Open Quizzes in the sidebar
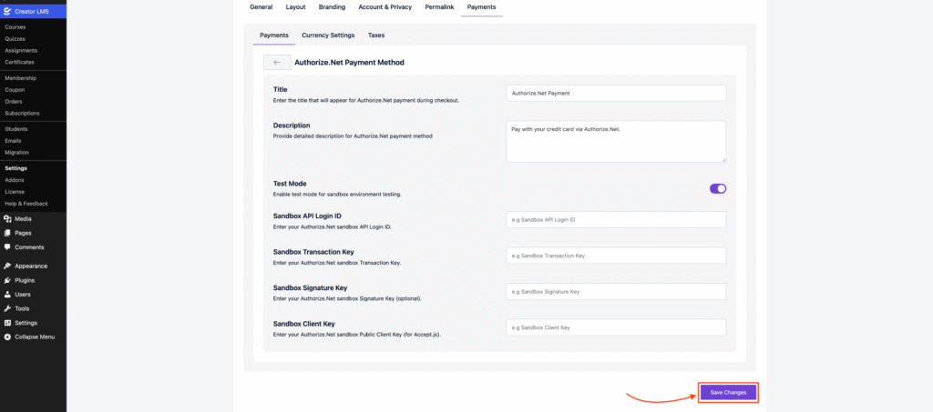Viewport: 933px width, 412px height. [x=15, y=38]
